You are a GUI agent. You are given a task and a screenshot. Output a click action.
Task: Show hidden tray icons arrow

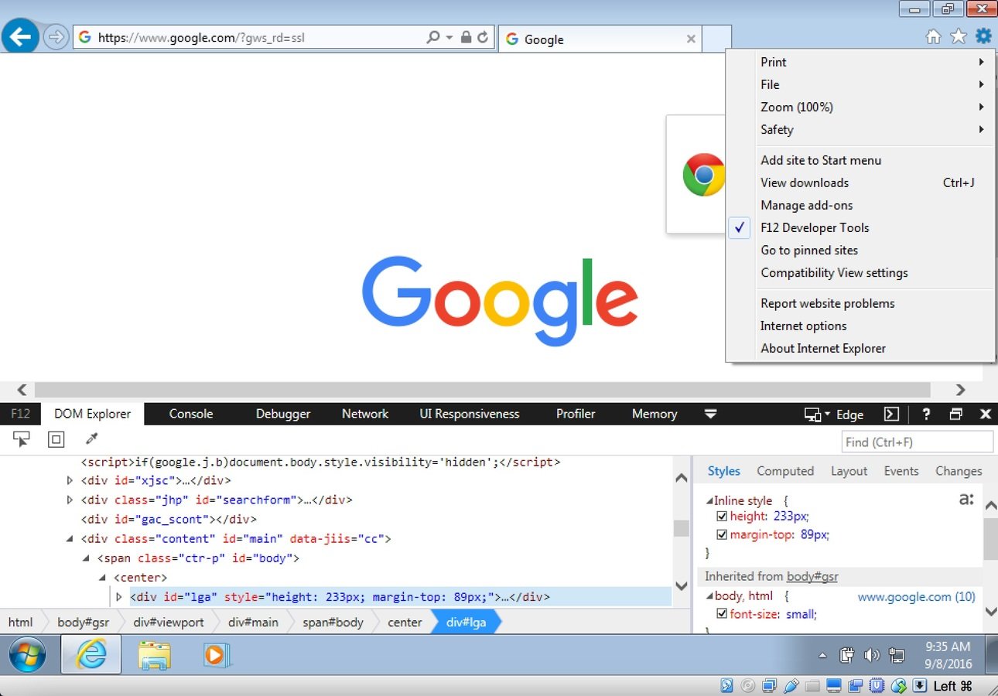[822, 656]
